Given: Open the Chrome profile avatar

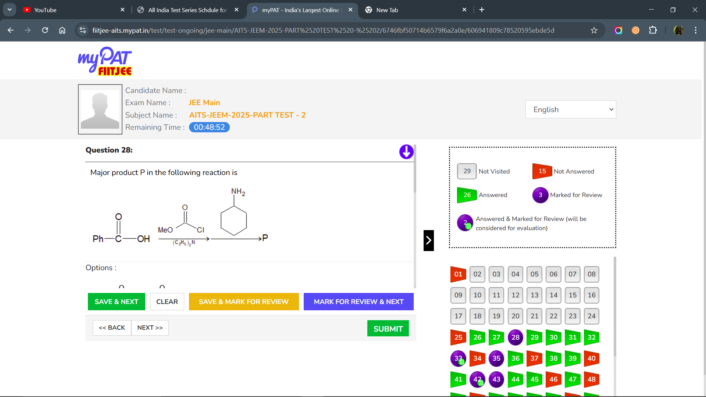Looking at the screenshot, I should point(678,30).
